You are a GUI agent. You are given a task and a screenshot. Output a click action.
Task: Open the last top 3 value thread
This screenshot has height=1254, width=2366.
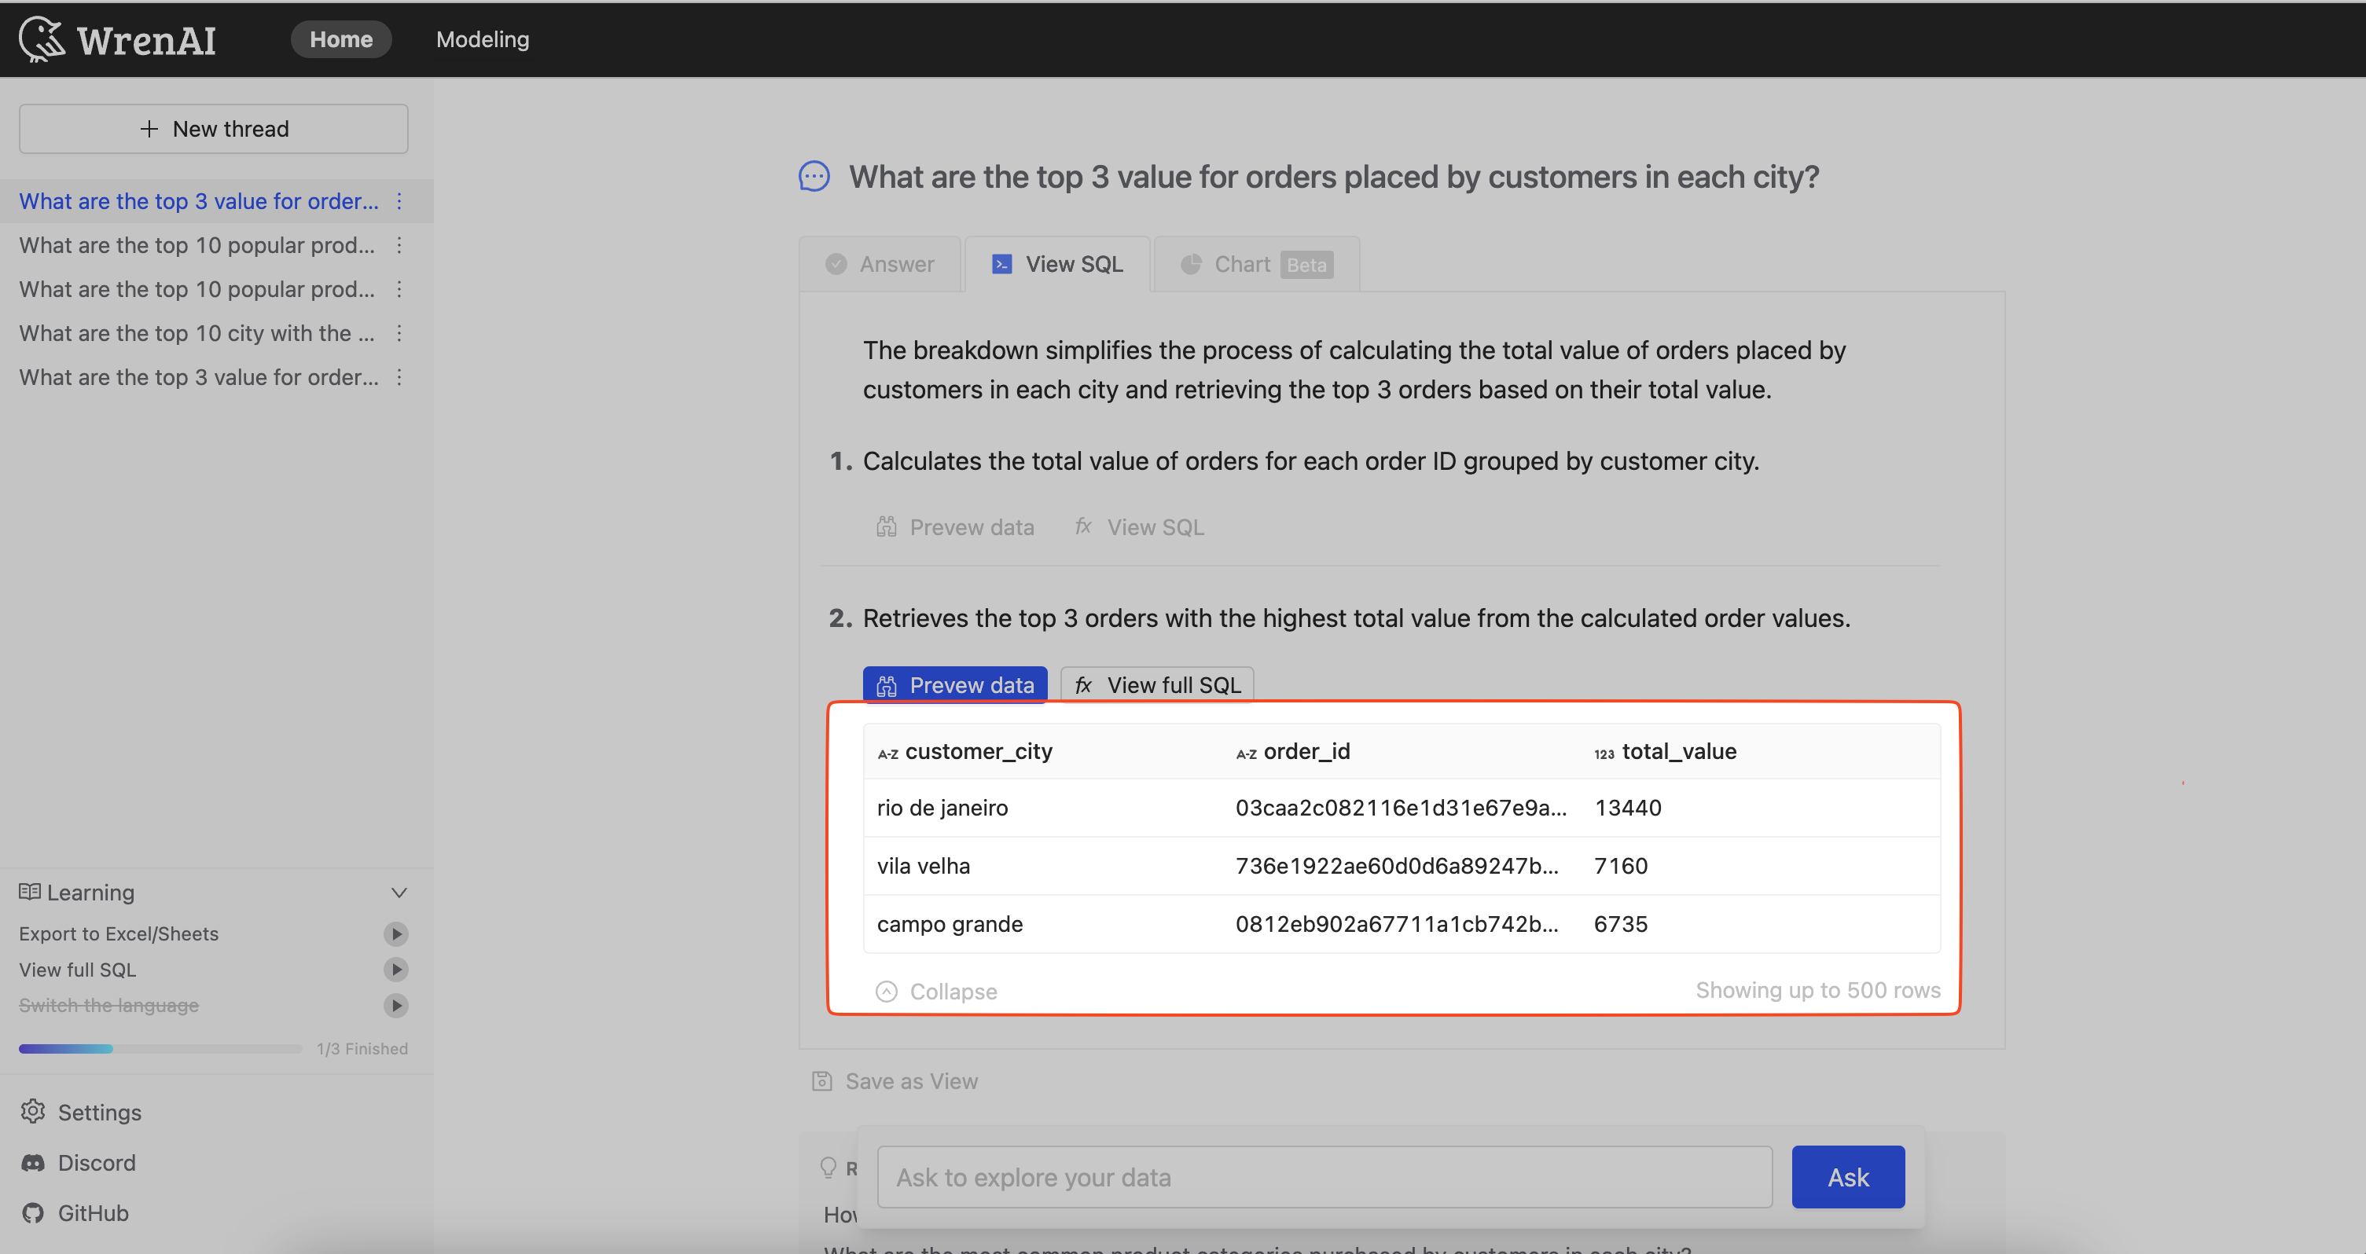(x=198, y=377)
